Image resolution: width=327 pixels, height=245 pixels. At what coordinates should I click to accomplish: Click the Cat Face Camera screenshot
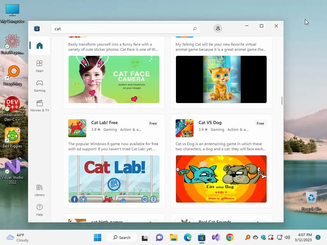(x=114, y=79)
